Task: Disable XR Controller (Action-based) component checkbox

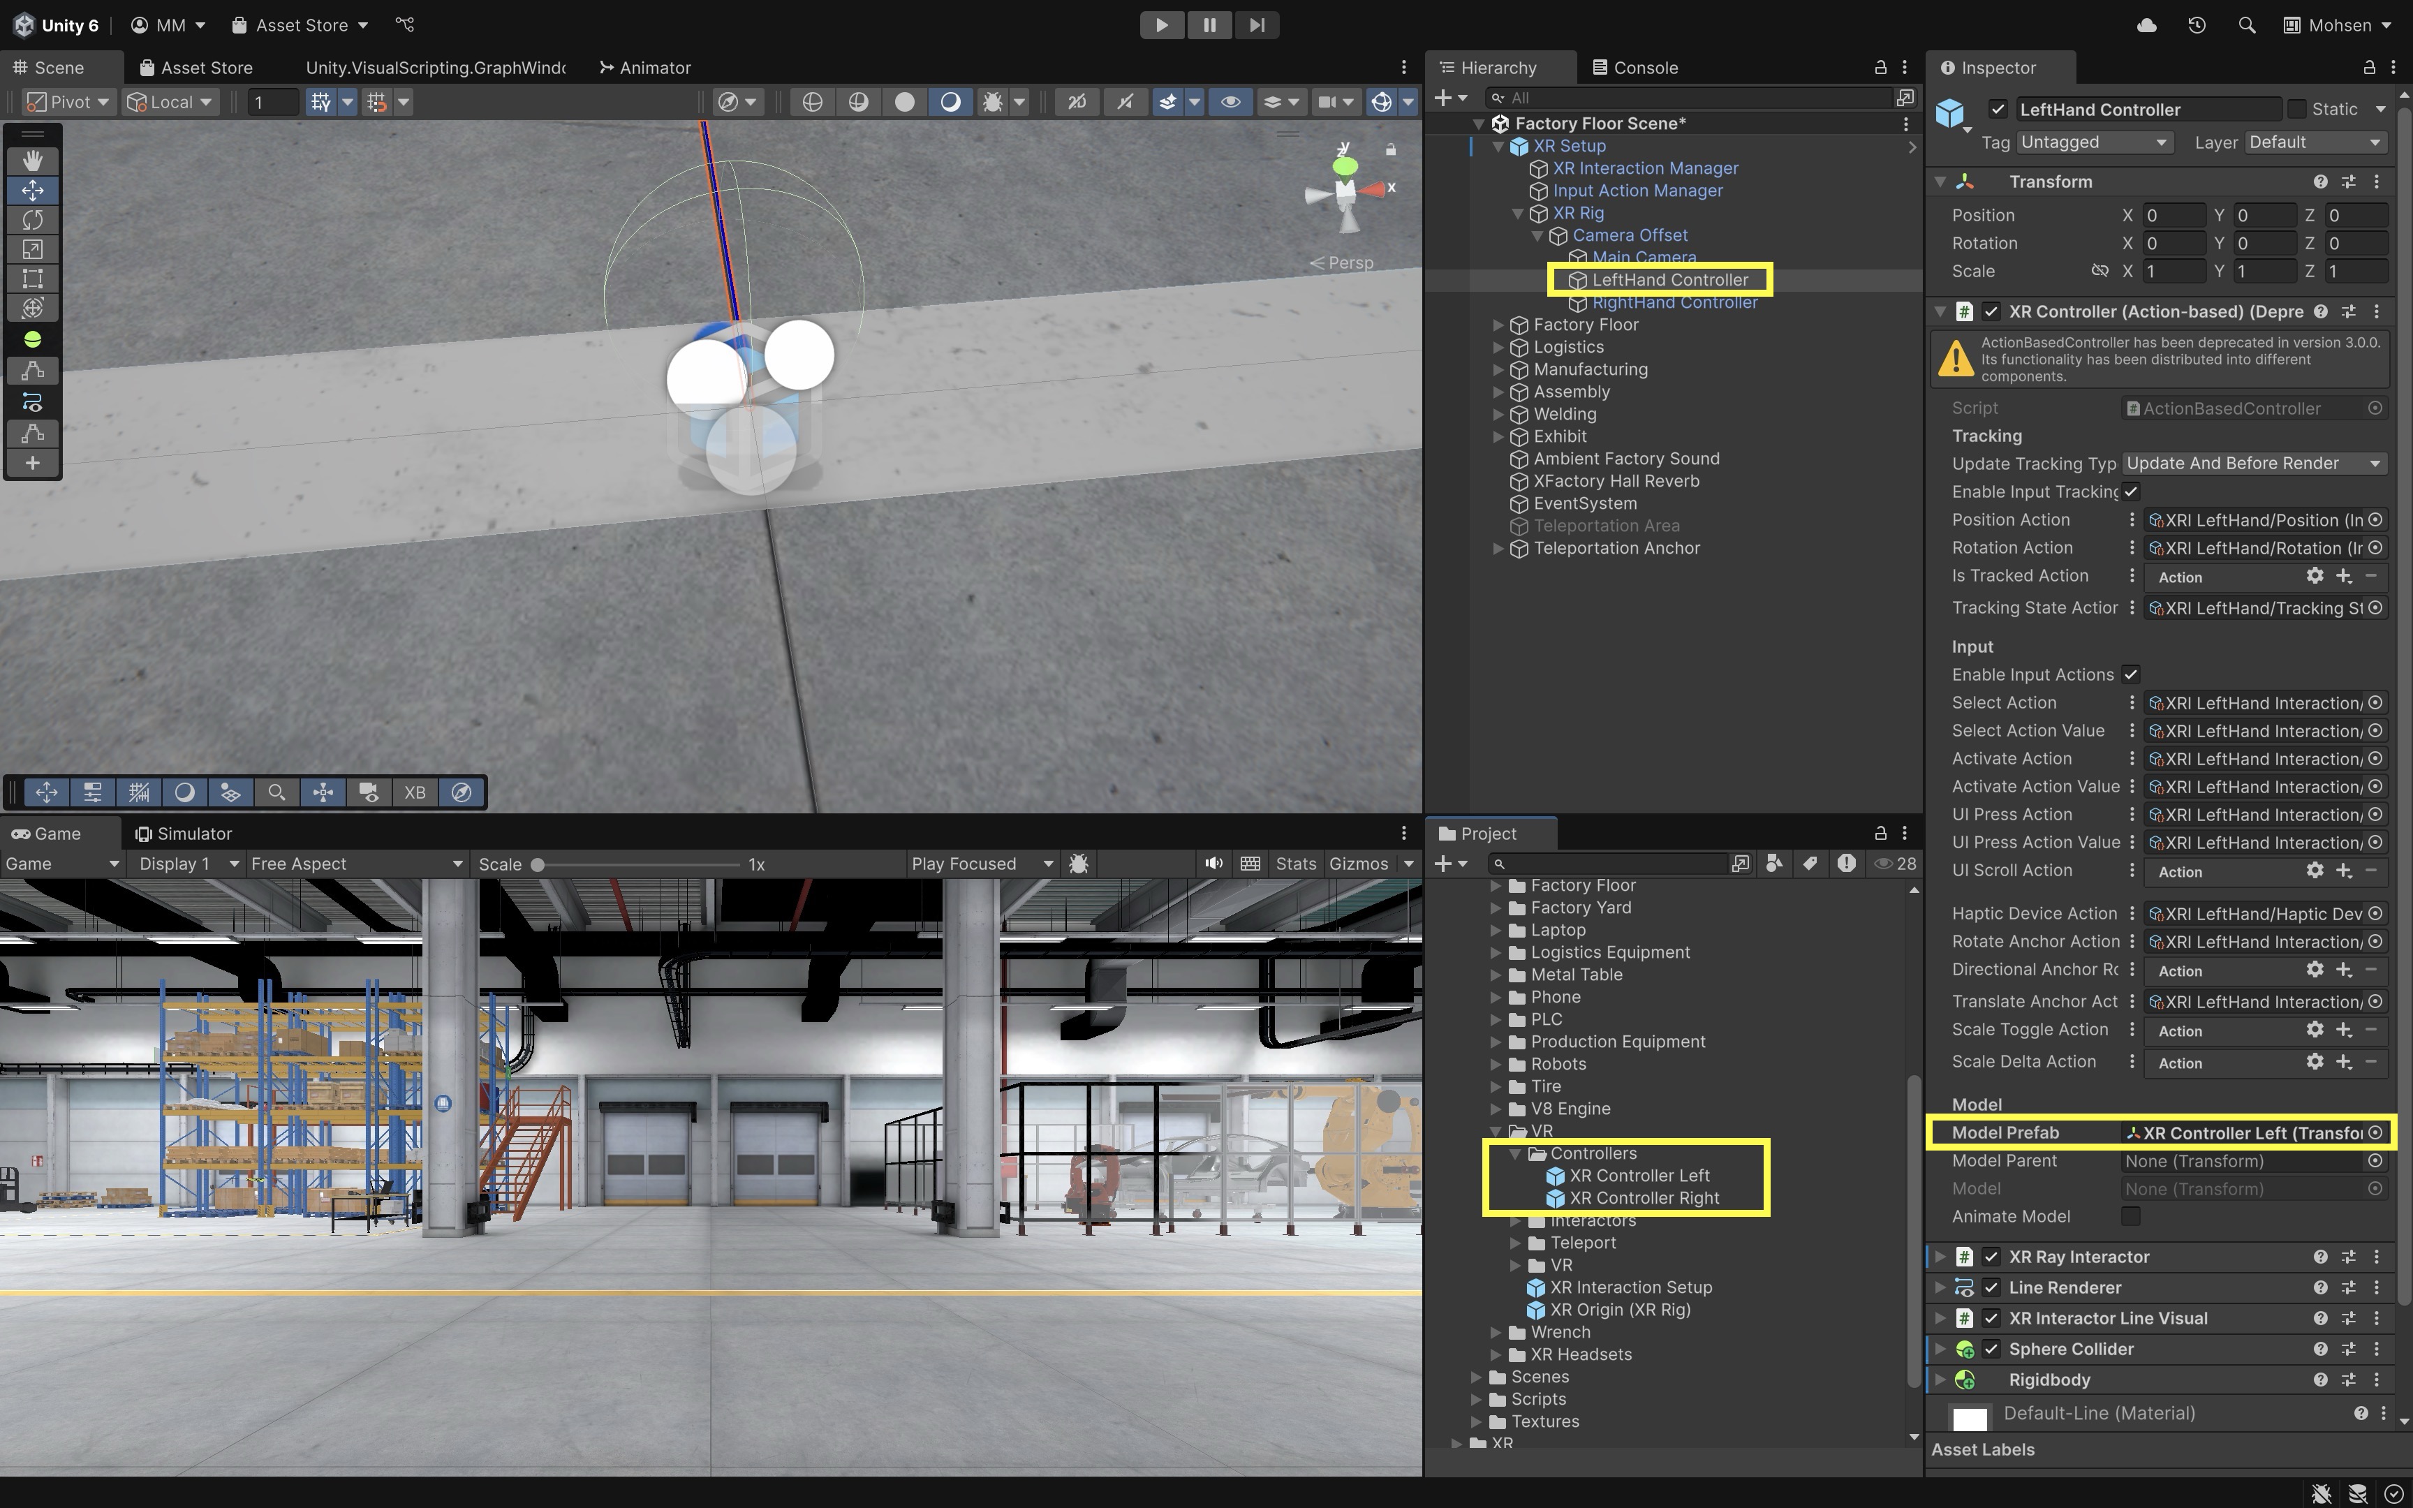Action: [x=1991, y=311]
